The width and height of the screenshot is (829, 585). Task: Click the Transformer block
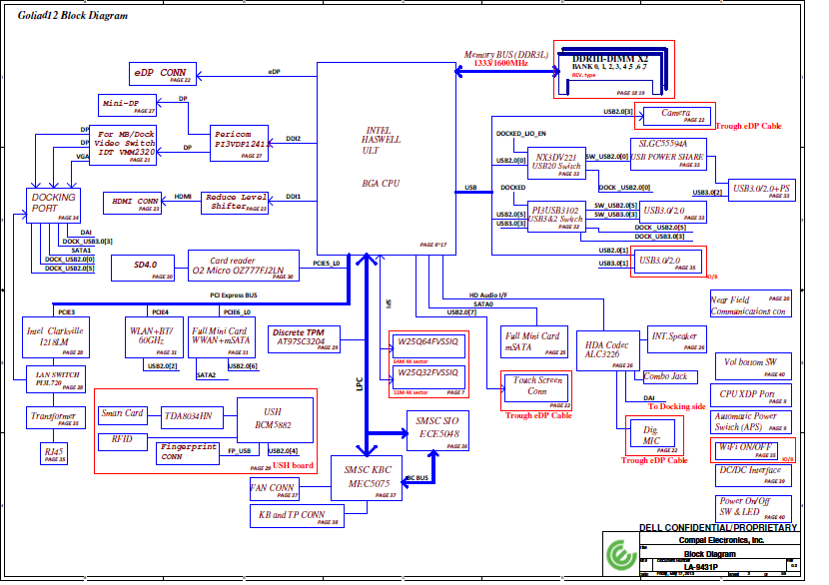(x=56, y=417)
